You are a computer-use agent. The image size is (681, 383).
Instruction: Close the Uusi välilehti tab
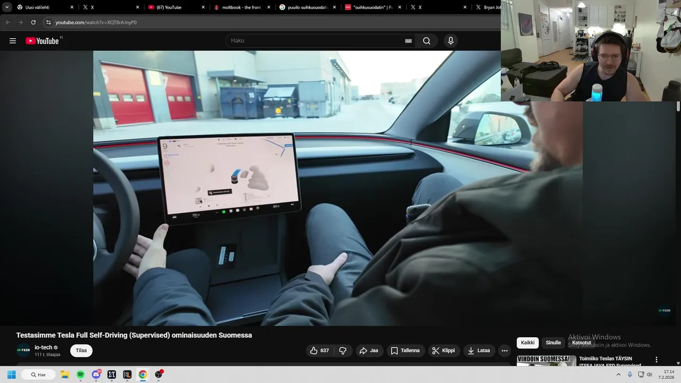tap(72, 7)
